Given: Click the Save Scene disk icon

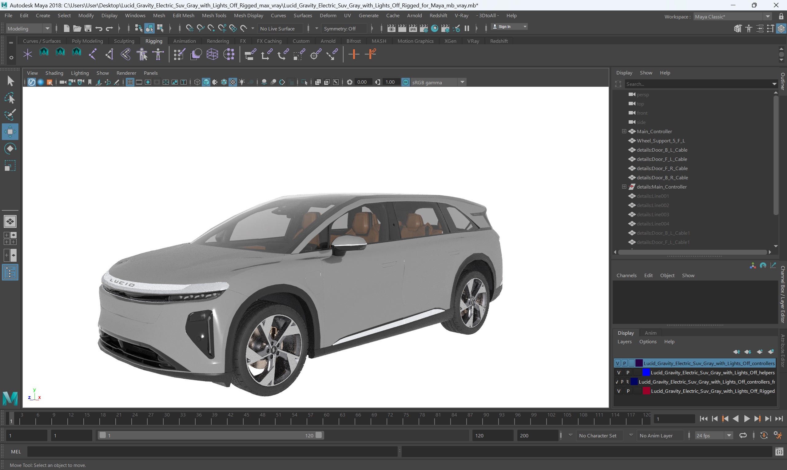Looking at the screenshot, I should (88, 29).
